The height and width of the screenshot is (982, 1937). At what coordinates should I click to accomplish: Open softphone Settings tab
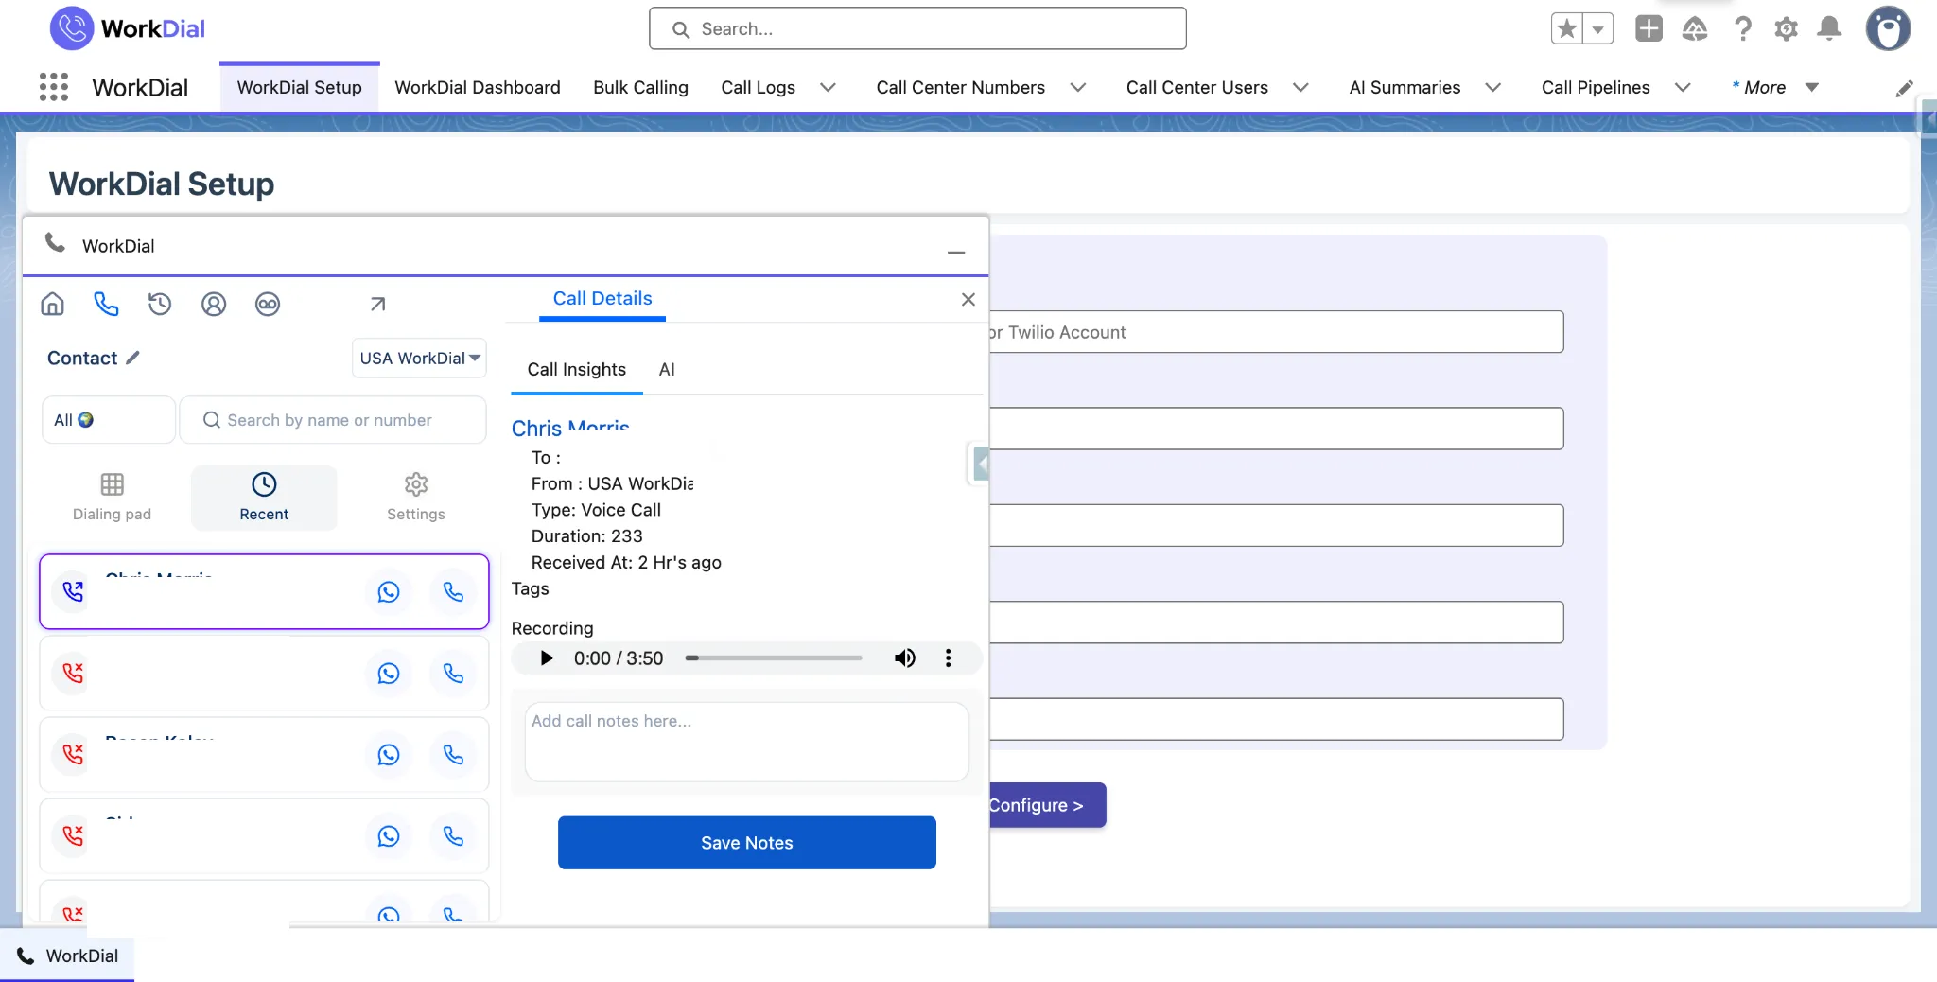[416, 498]
